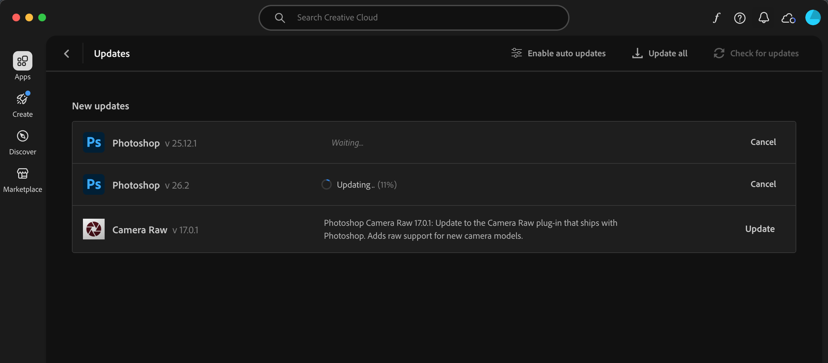Viewport: 828px width, 363px height.
Task: Open the Discover compass icon
Action: [x=22, y=136]
